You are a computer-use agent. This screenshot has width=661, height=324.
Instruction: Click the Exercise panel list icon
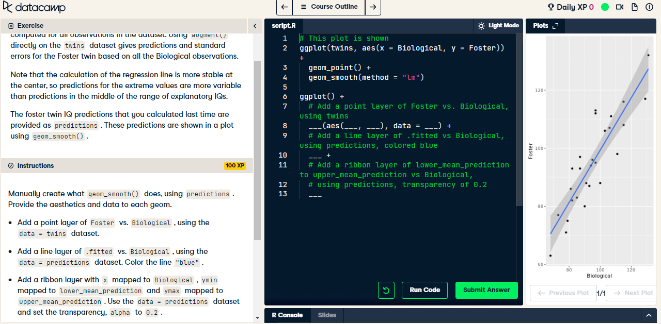point(10,25)
